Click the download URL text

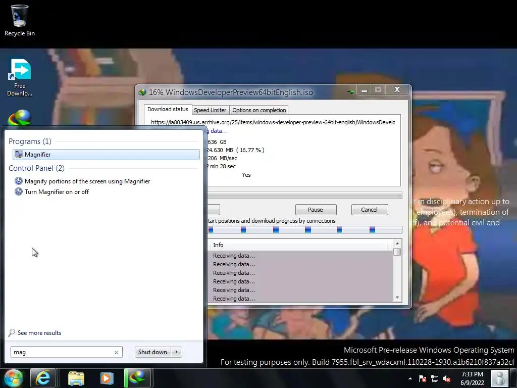[x=273, y=122]
